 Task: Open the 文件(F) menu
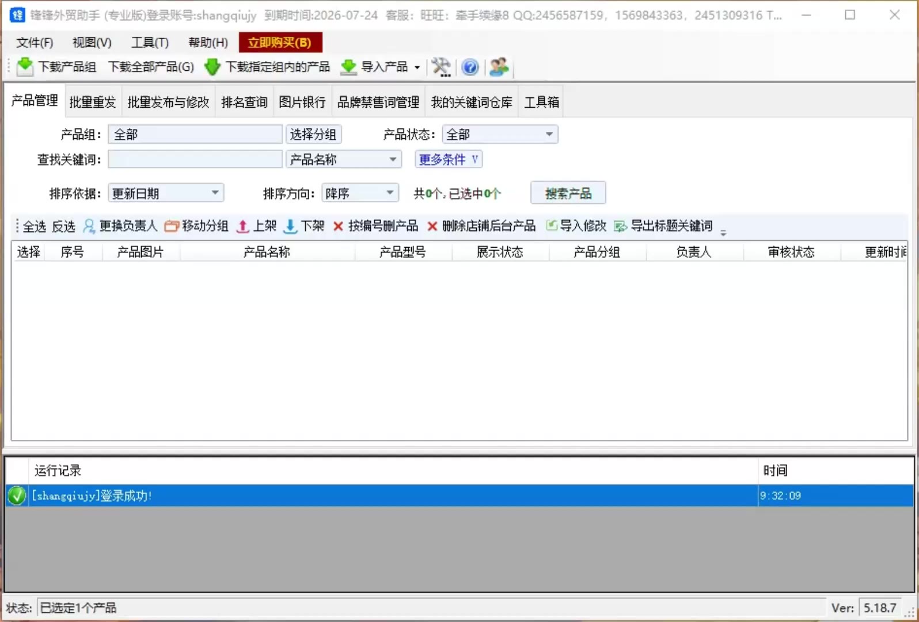[x=35, y=43]
